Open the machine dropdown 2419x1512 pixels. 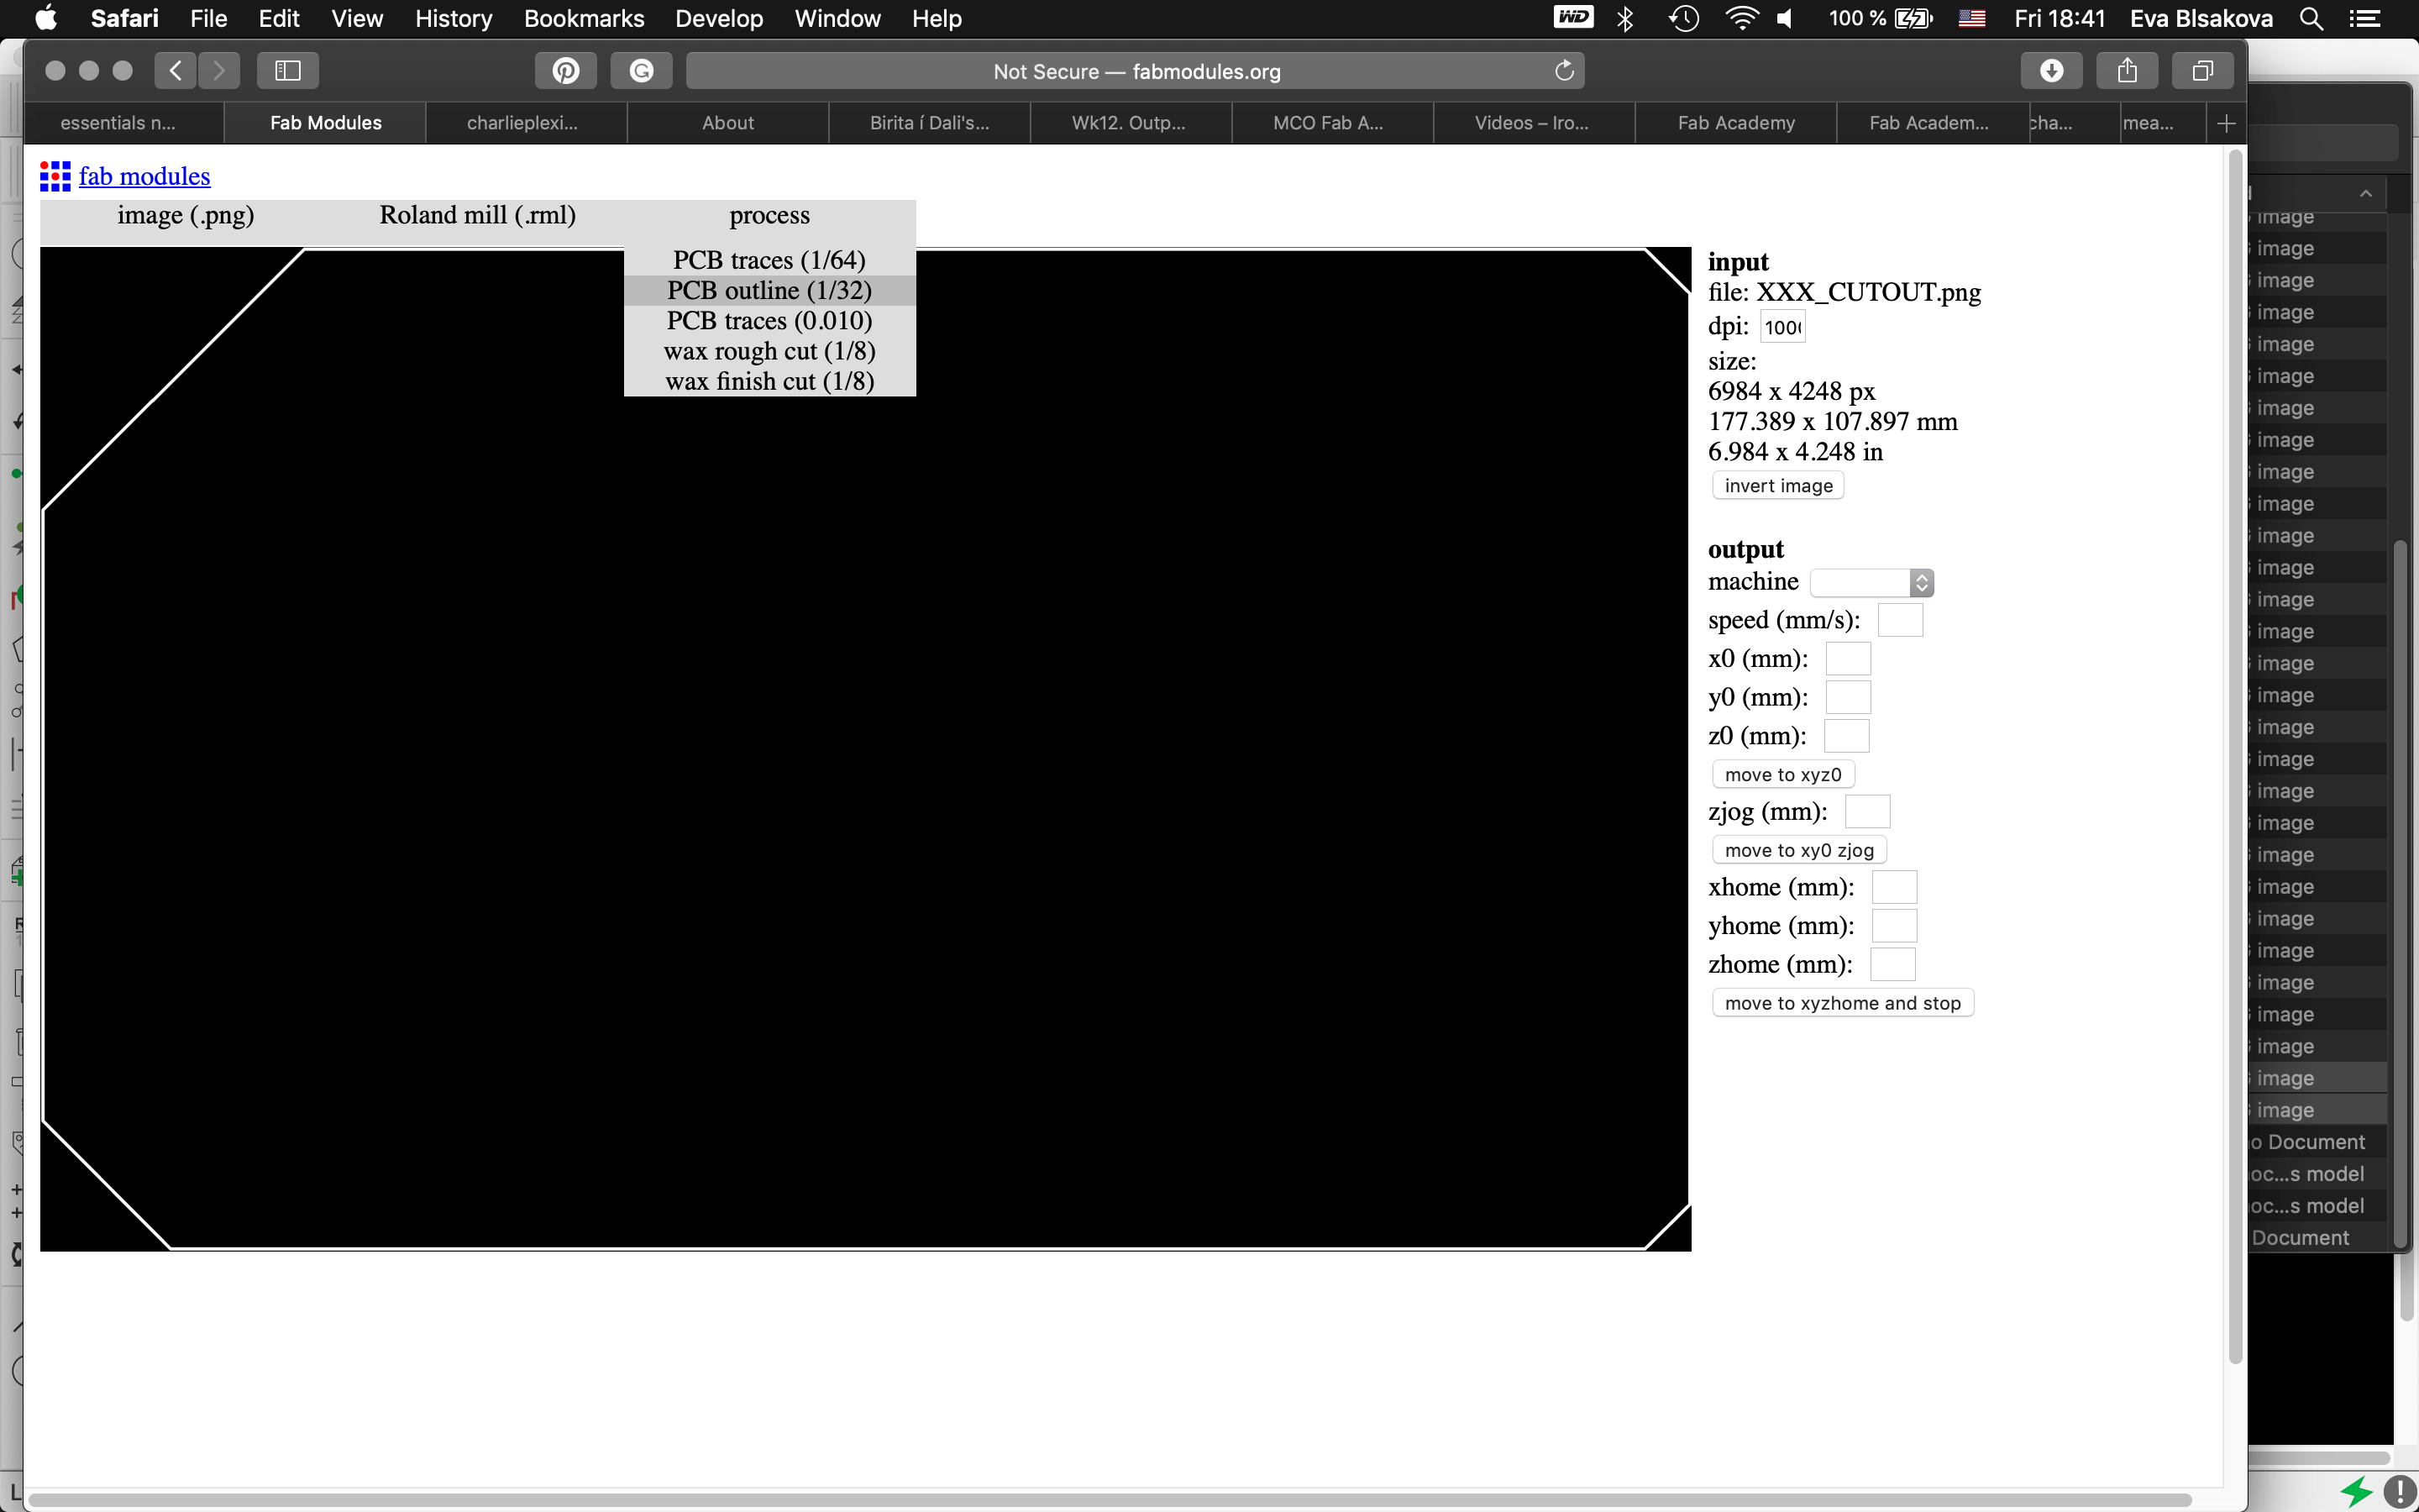point(1871,583)
